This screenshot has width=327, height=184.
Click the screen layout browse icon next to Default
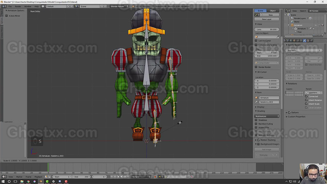[43, 6]
